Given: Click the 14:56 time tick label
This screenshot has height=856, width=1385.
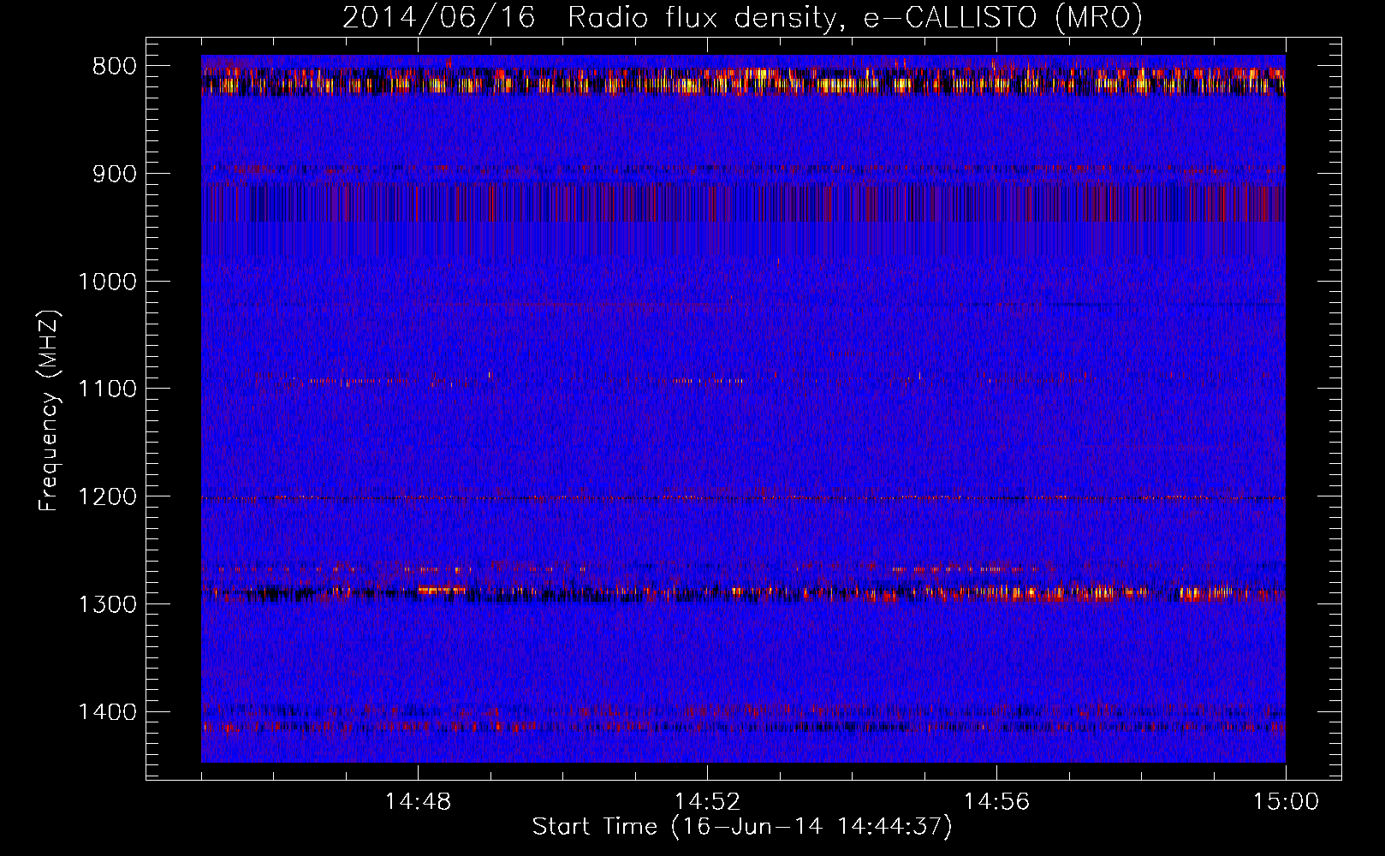Looking at the screenshot, I should pyautogui.click(x=996, y=802).
